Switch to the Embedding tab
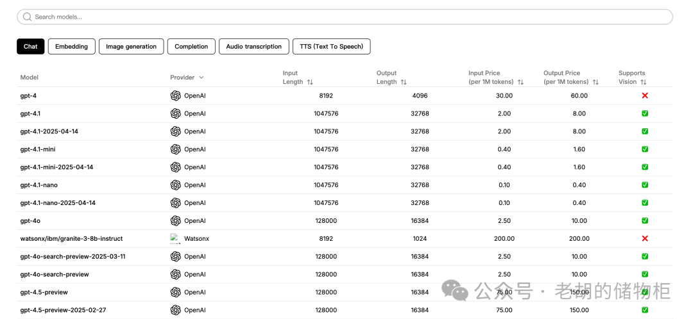The width and height of the screenshot is (693, 319). (x=72, y=46)
